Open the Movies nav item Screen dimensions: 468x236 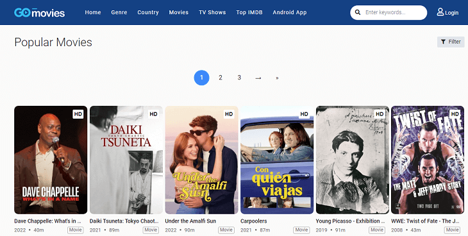(178, 13)
